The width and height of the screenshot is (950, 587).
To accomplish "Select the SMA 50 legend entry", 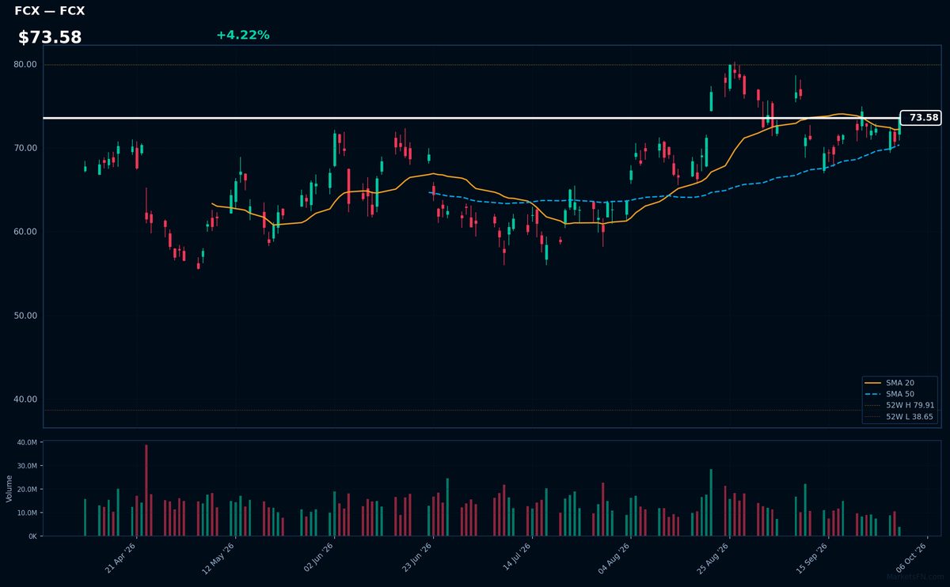I will (901, 394).
